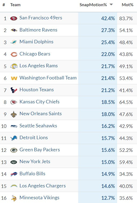
Task: Toggle the SnapMotion% sort arrow
Action: pyautogui.click(x=111, y=5)
